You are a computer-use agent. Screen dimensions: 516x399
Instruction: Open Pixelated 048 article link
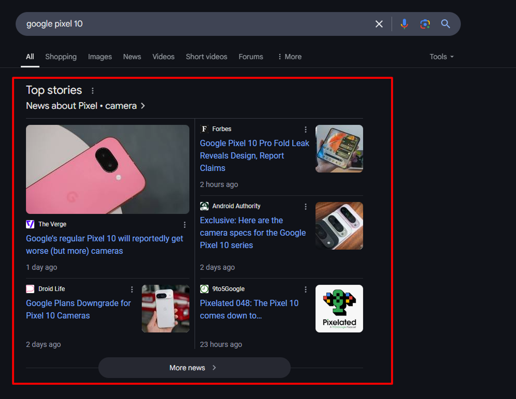tap(249, 309)
